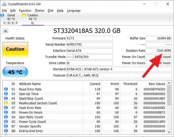Click the ST3320418AS 320.0 GB title

[x=87, y=31]
